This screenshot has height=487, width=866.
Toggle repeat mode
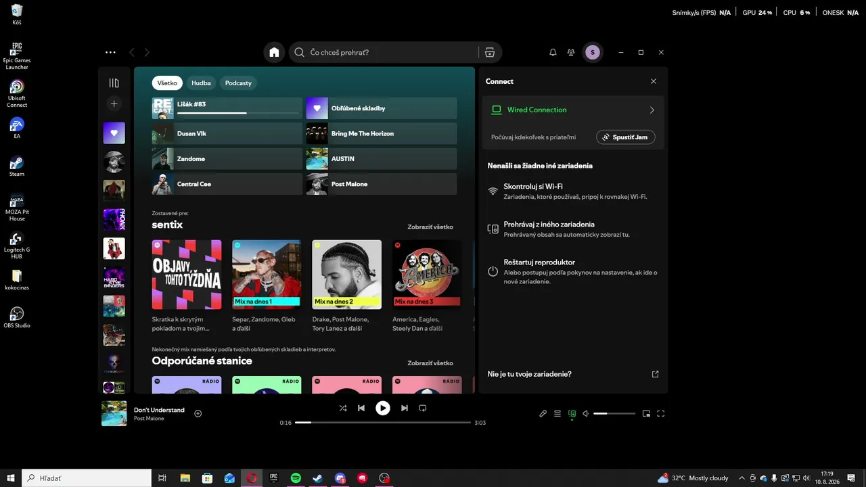click(x=423, y=408)
